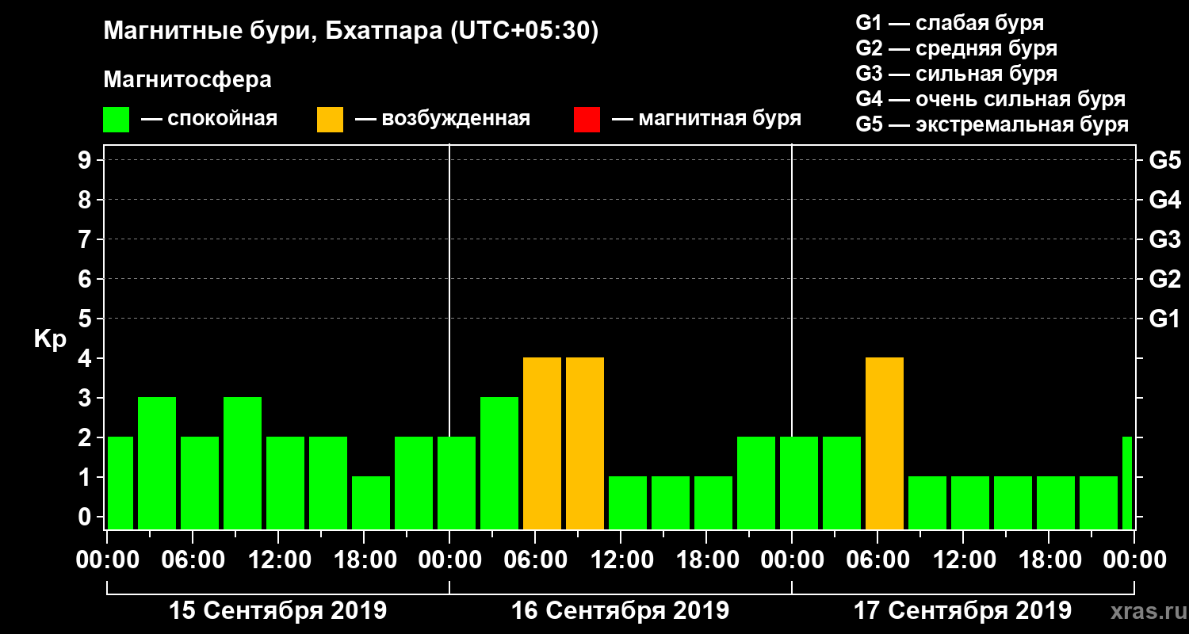Click the red 'магнитная буря' legend swatch
1189x634 pixels.
coord(587,120)
